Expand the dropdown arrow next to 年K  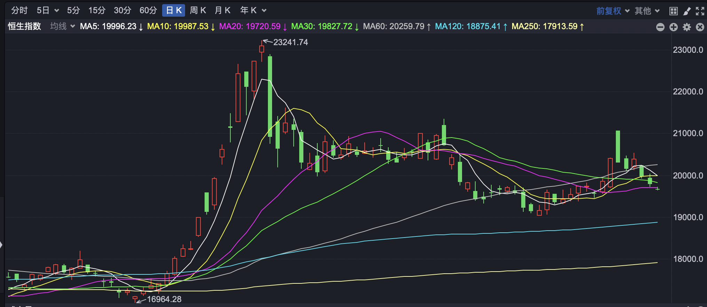264,11
